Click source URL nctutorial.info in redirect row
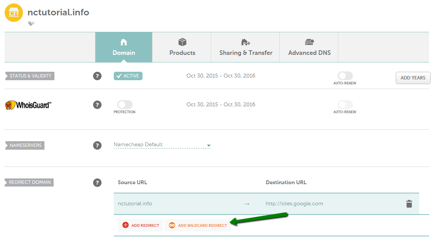Image resolution: width=436 pixels, height=241 pixels. (x=135, y=204)
